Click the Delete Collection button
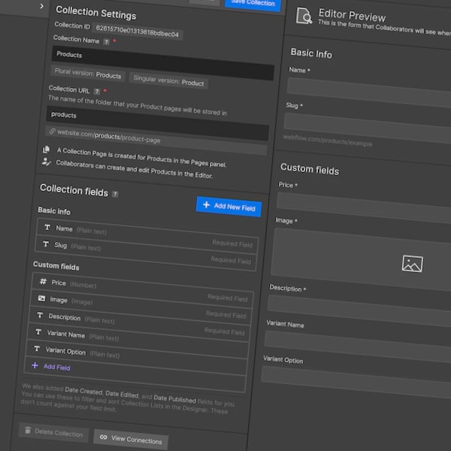The height and width of the screenshot is (451, 451). tap(54, 432)
